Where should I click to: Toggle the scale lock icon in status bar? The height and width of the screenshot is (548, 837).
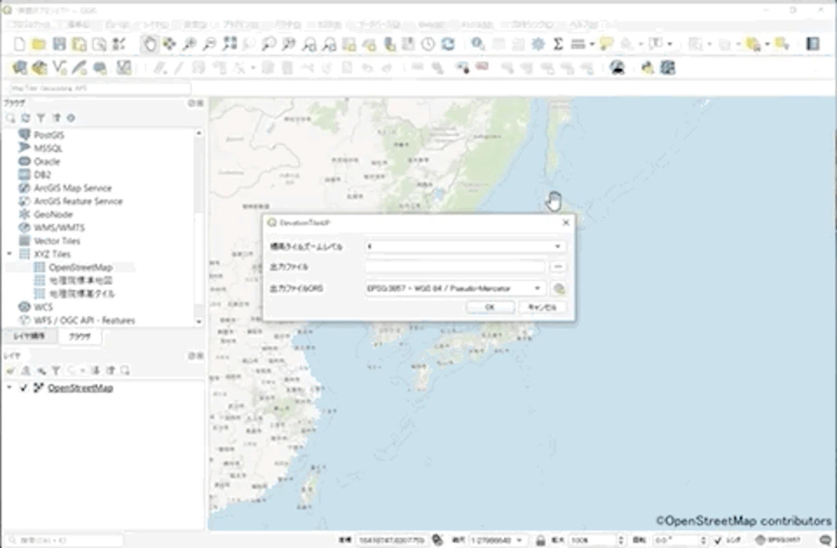pos(540,540)
